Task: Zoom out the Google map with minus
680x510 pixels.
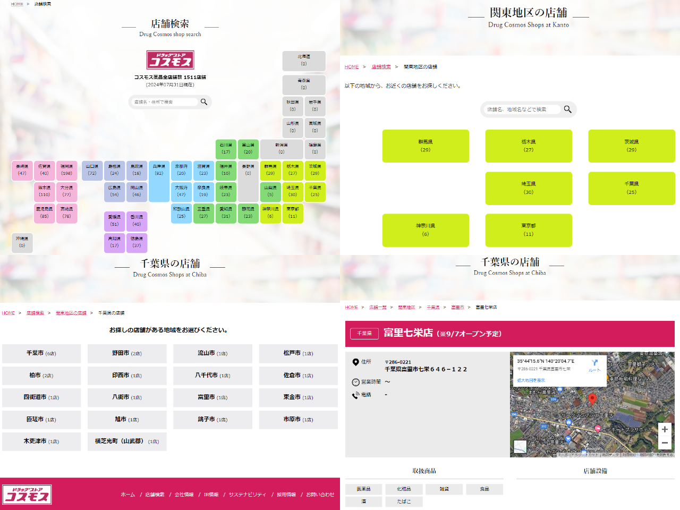Action: click(x=665, y=443)
